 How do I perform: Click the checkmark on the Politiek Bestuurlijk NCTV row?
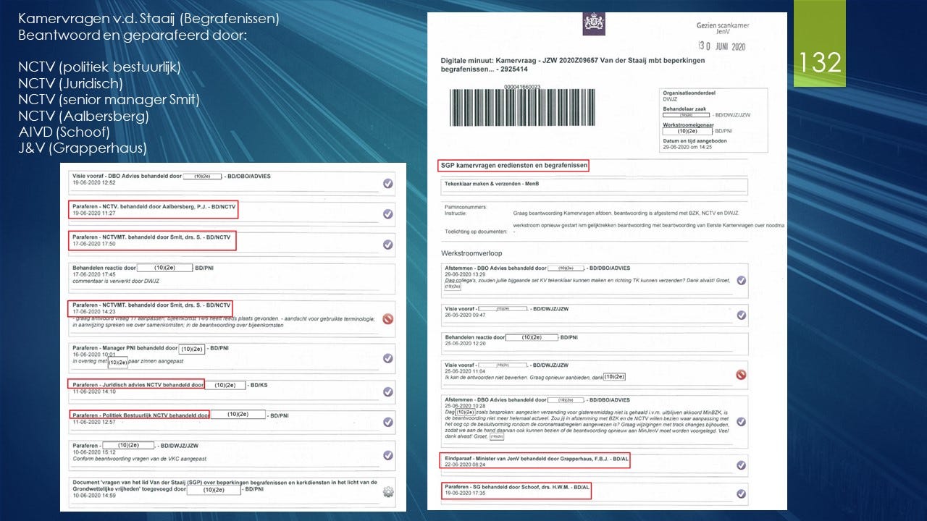point(388,422)
